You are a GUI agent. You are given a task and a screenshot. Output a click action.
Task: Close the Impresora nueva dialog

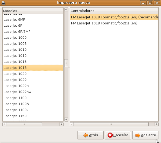pos(156,3)
